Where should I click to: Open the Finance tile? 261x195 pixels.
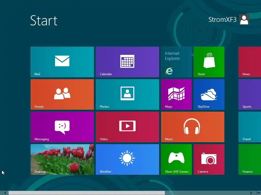pos(250,159)
